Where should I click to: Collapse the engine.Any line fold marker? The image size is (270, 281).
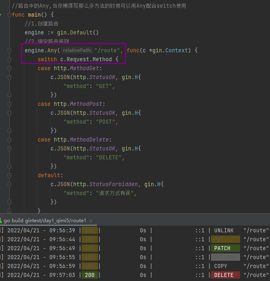[x=10, y=51]
